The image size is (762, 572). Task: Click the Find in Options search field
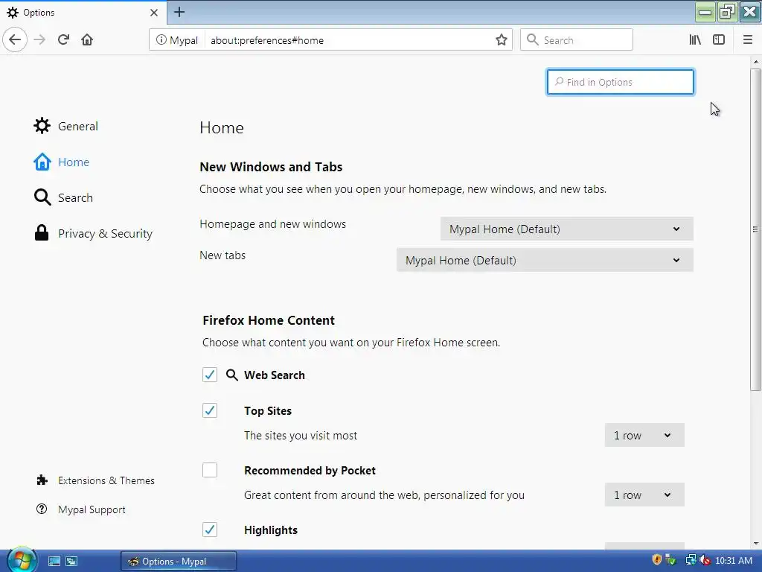(x=621, y=82)
